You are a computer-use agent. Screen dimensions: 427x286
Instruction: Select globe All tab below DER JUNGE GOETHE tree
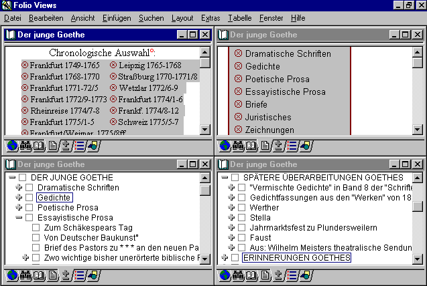click(x=12, y=275)
